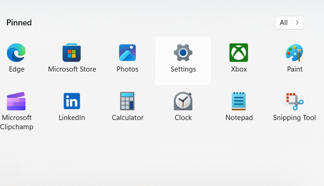Launch the Xbox app
The width and height of the screenshot is (324, 186).
click(x=239, y=58)
